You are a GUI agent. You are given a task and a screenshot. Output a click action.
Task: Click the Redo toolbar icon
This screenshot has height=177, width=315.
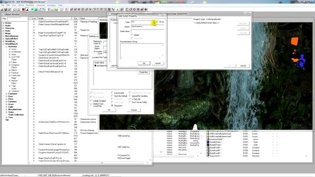click(x=18, y=9)
